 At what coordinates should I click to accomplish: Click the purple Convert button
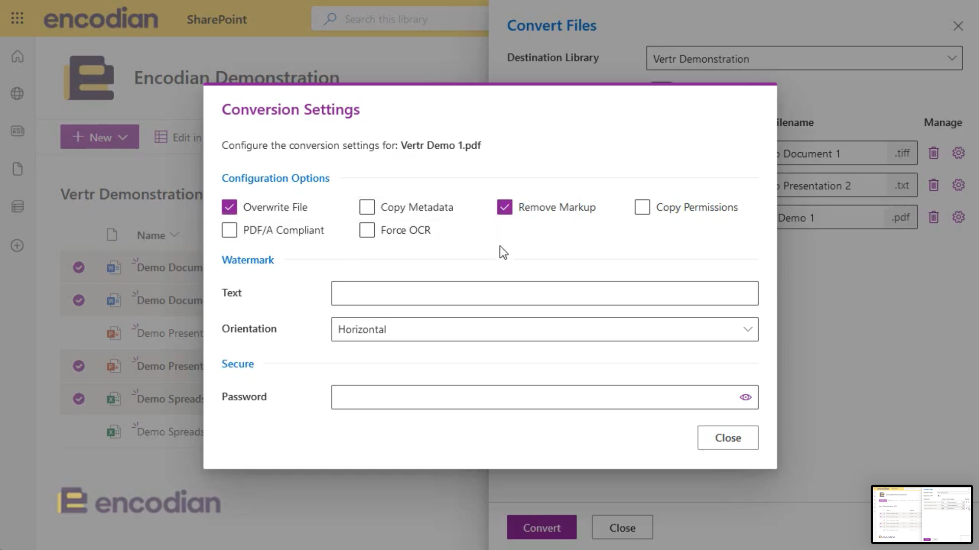pyautogui.click(x=542, y=528)
